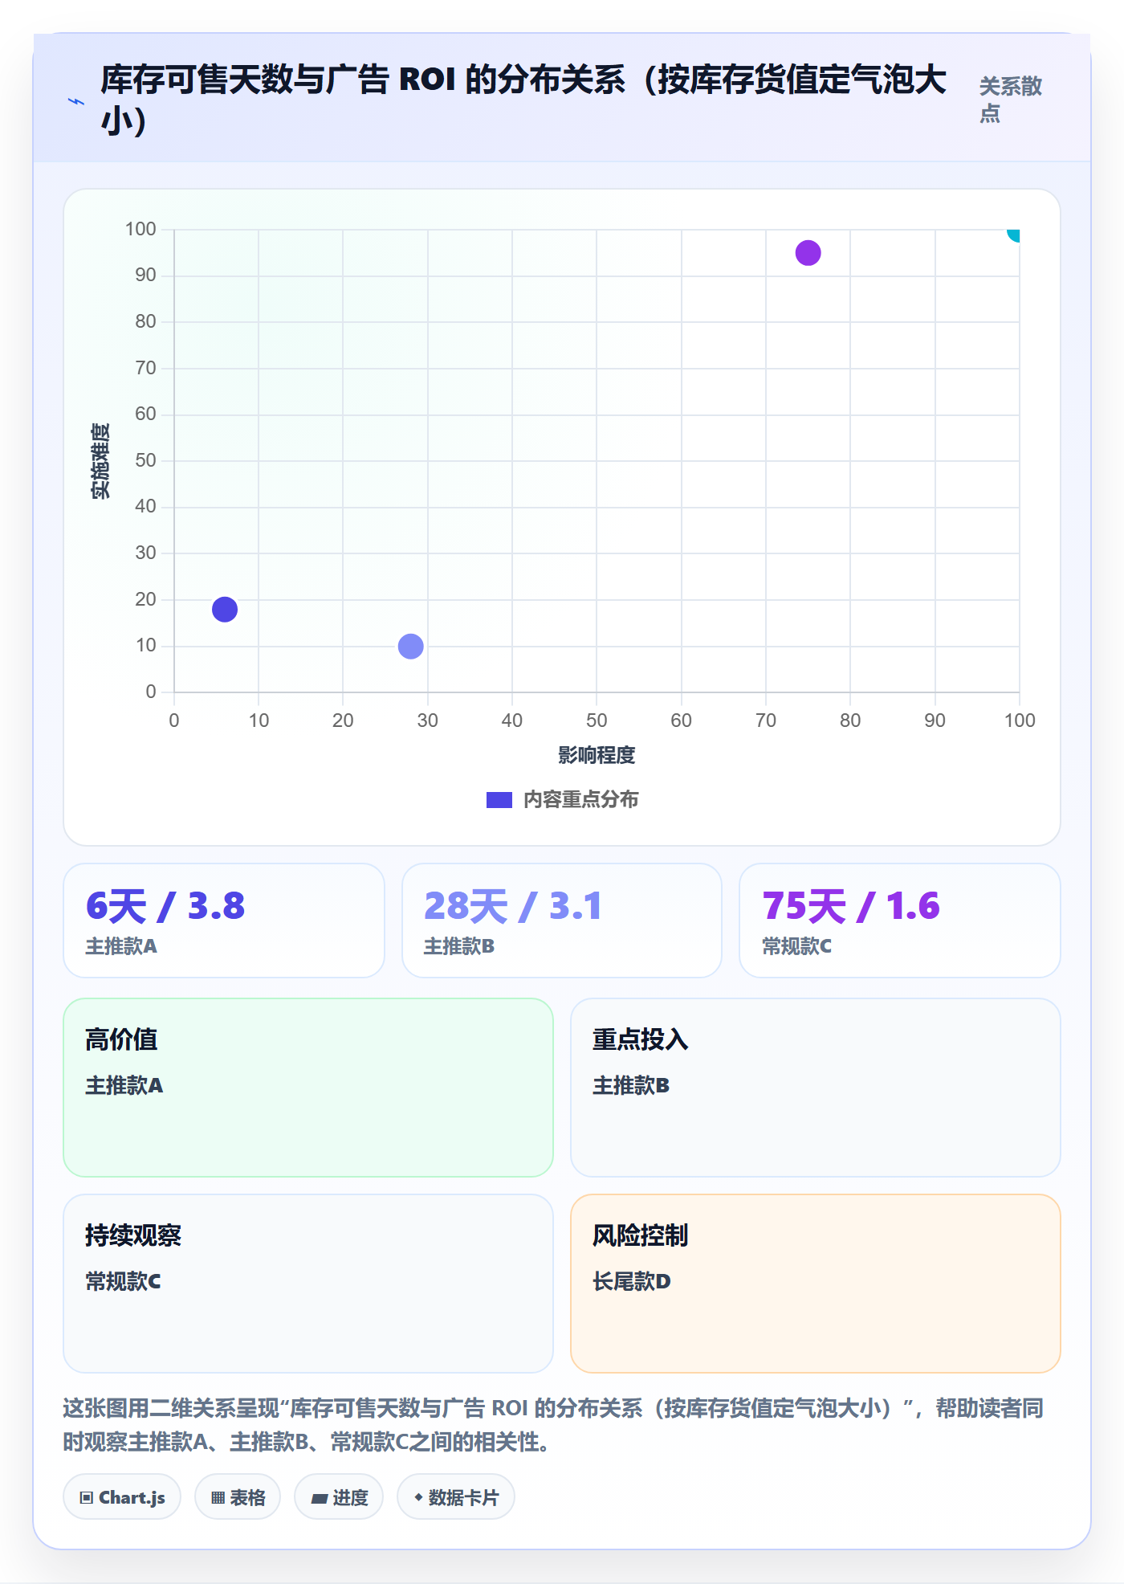Image resolution: width=1124 pixels, height=1584 pixels.
Task: Select the 重点投入 quadrant card
Action: 816,1088
